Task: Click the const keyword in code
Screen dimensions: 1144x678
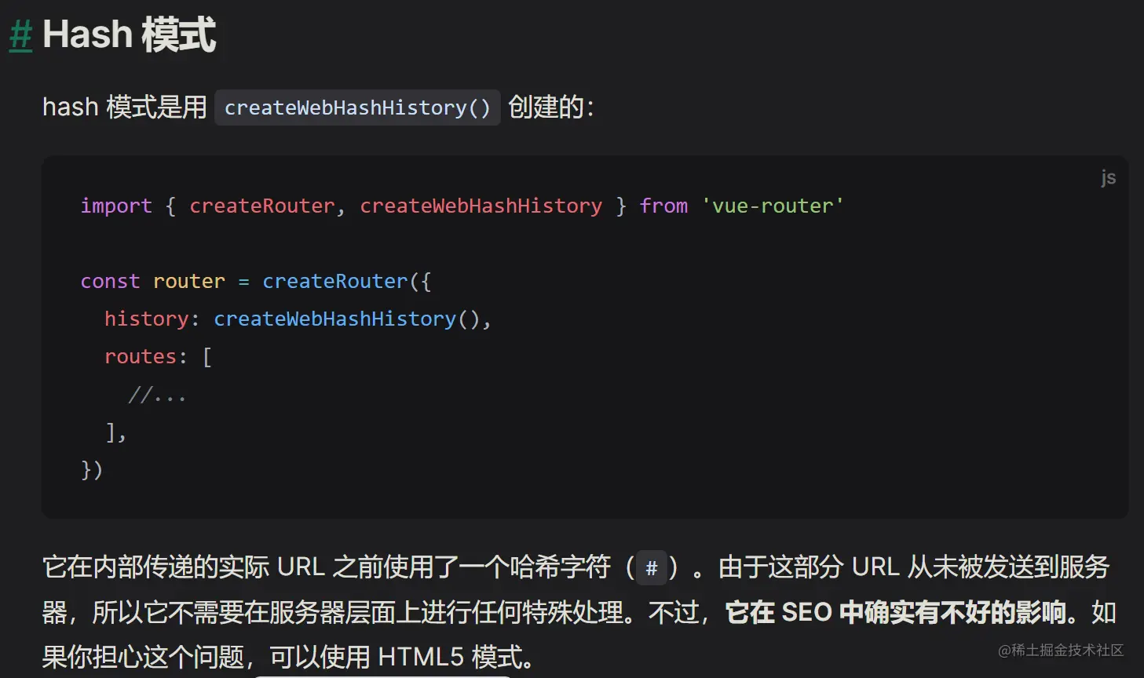Action: [110, 281]
